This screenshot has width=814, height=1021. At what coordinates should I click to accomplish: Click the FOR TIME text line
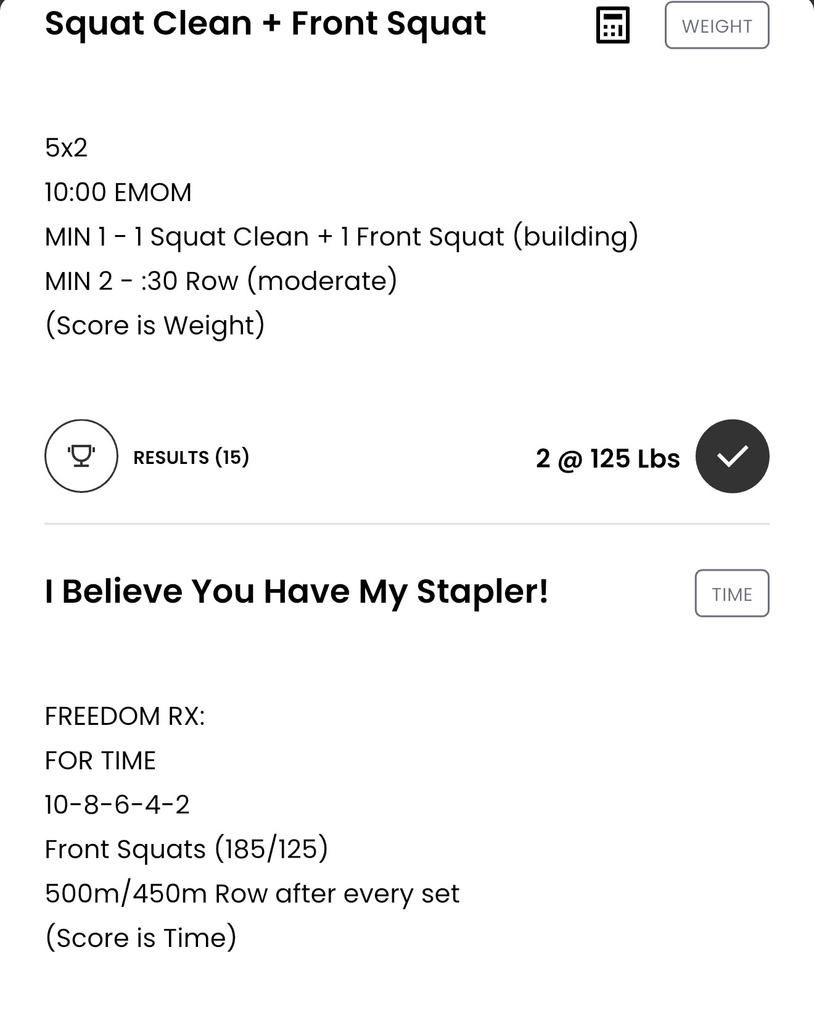[x=101, y=761]
